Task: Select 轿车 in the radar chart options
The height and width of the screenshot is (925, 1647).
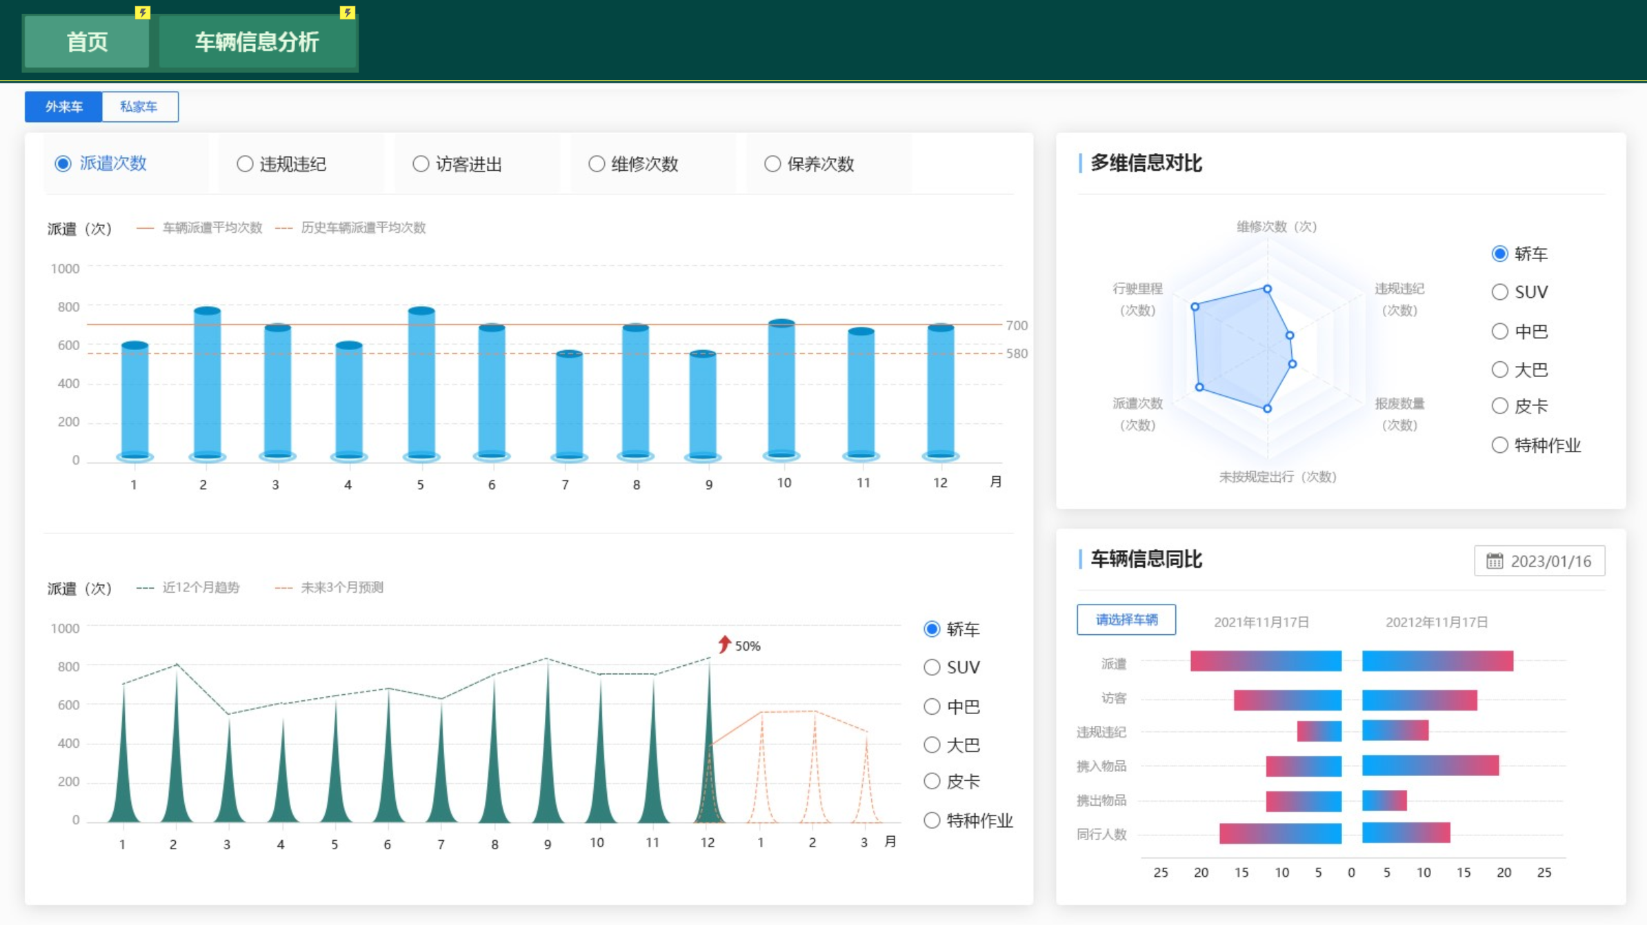Action: click(x=1519, y=254)
